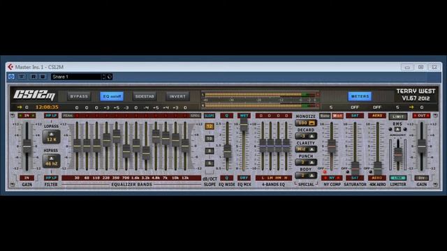Image resolution: width=447 pixels, height=251 pixels.
Task: Click the CS12m logo
Action: coord(34,95)
